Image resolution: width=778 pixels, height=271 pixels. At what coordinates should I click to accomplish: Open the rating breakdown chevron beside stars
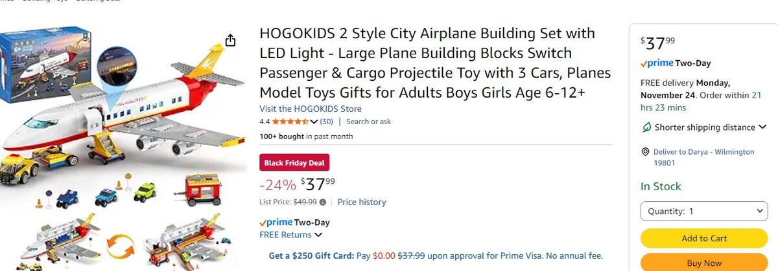click(x=314, y=122)
